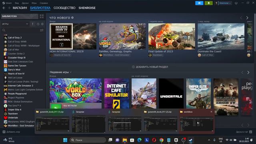Open the Shenroise account dropdown

pyautogui.click(x=225, y=3)
